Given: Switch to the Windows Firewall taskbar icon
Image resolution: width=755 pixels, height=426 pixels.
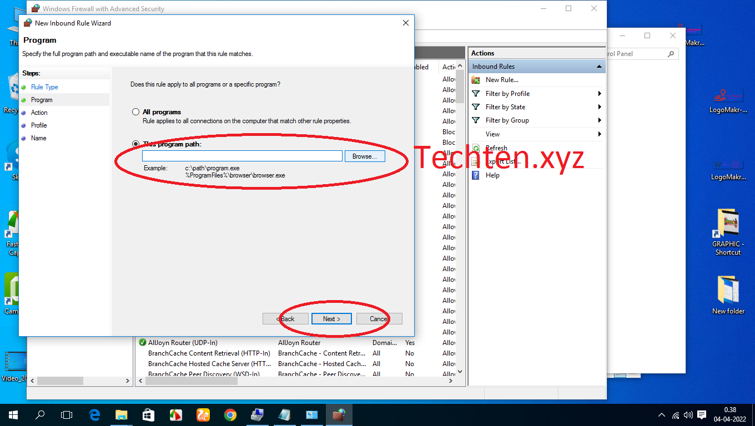Looking at the screenshot, I should tap(339, 415).
